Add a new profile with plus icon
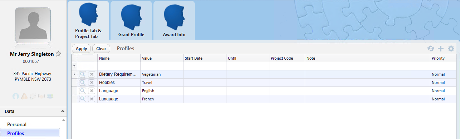460x139 pixels. point(441,49)
